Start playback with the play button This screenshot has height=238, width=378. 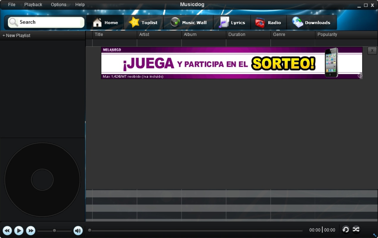(x=19, y=231)
